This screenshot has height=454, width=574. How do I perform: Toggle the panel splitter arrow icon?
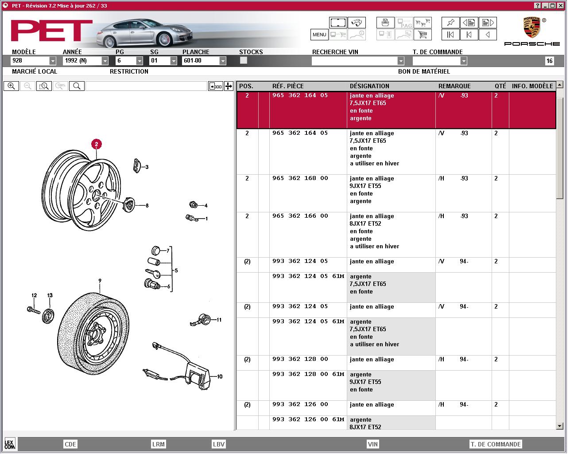[x=229, y=86]
